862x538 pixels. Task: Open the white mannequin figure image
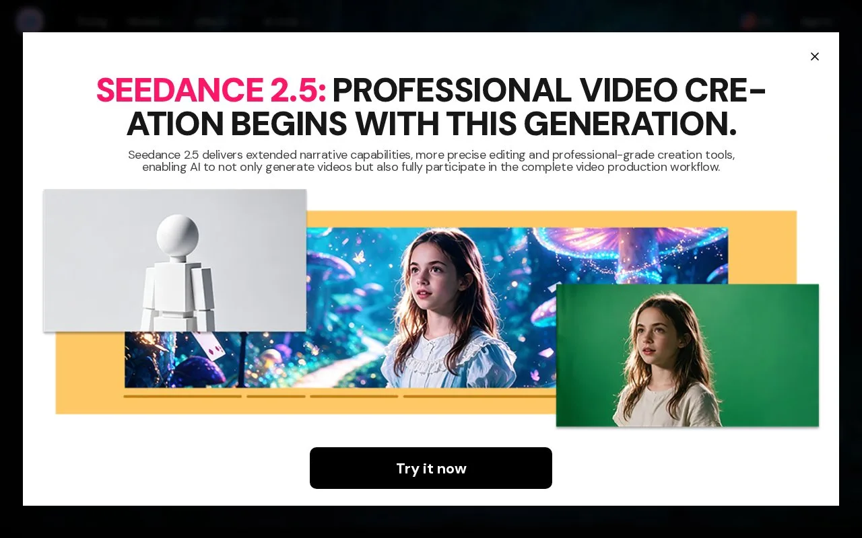(x=175, y=260)
